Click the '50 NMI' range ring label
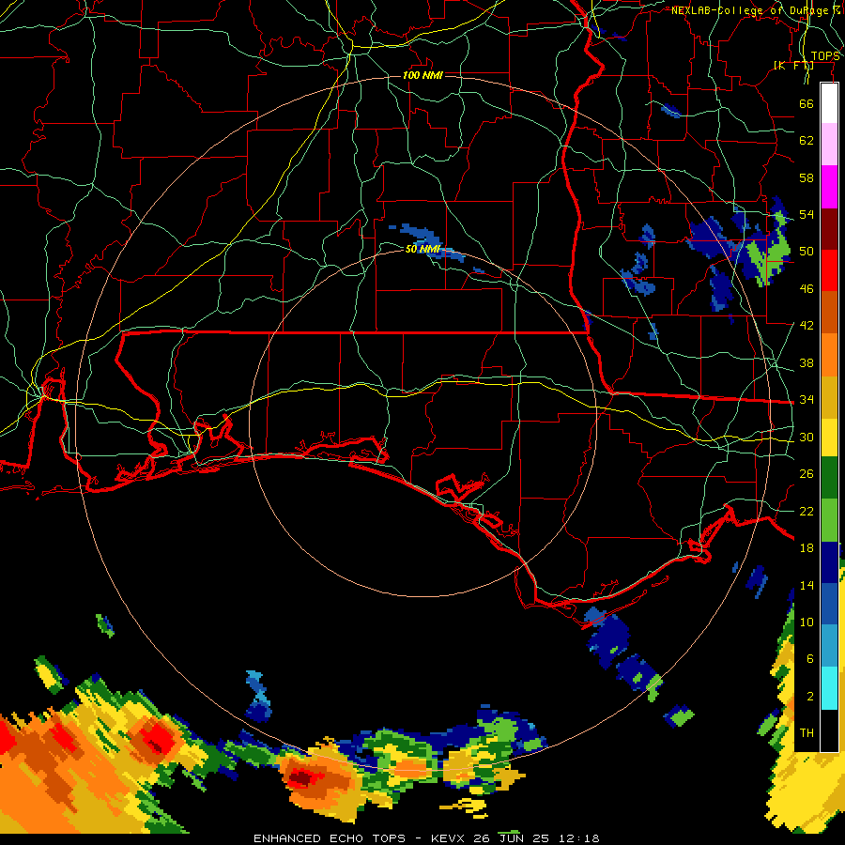The height and width of the screenshot is (845, 845). (x=423, y=249)
